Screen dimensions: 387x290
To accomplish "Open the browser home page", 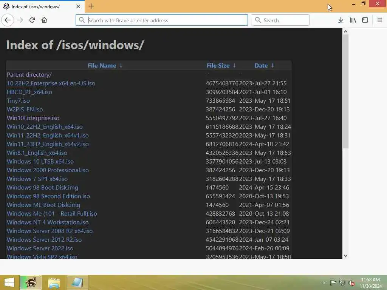I will pyautogui.click(x=44, y=20).
